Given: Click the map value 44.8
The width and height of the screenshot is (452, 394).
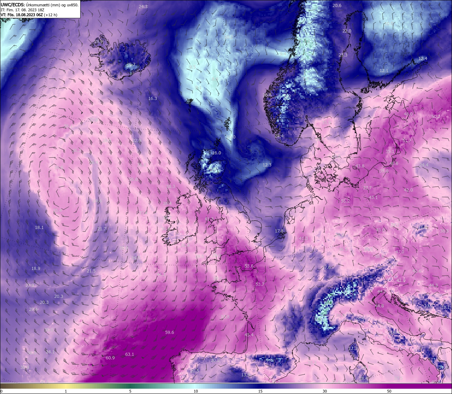Looking at the screenshot, I should (379, 306).
